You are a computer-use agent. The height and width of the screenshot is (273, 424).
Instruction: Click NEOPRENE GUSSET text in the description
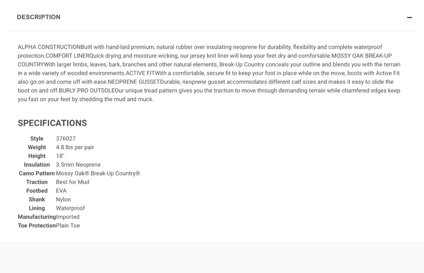tap(134, 82)
